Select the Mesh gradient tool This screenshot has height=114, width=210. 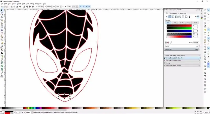2,69
